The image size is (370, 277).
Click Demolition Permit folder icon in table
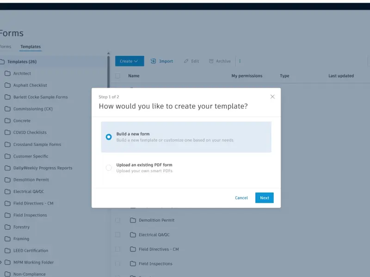133,220
